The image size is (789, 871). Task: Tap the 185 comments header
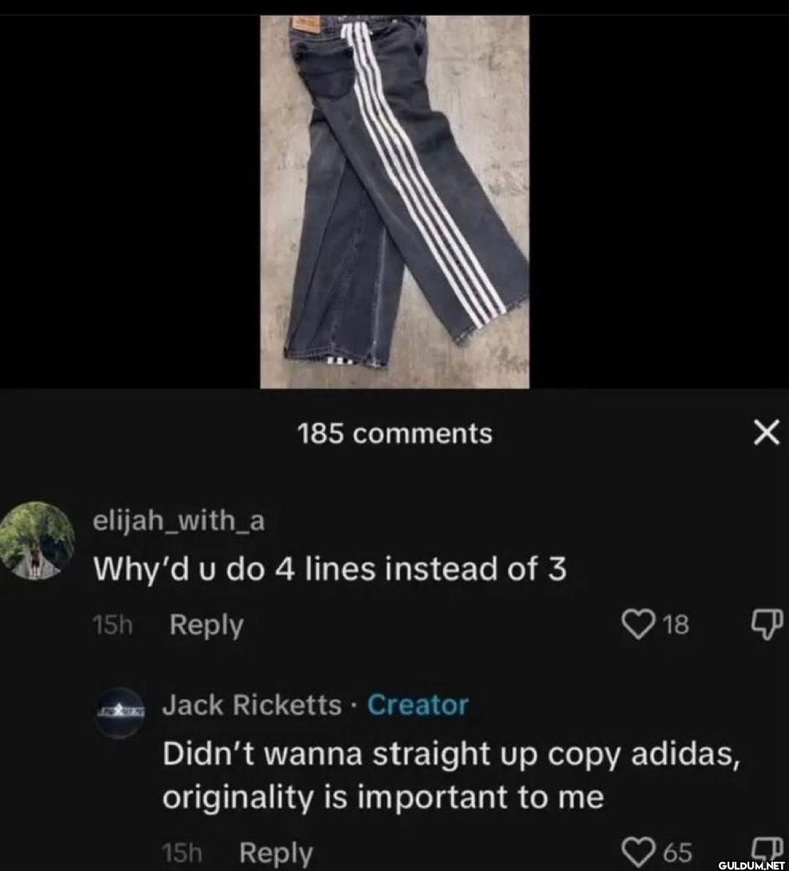point(394,433)
